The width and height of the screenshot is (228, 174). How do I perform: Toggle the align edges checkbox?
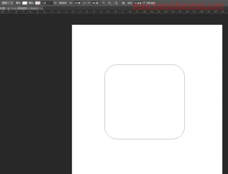(144, 3)
